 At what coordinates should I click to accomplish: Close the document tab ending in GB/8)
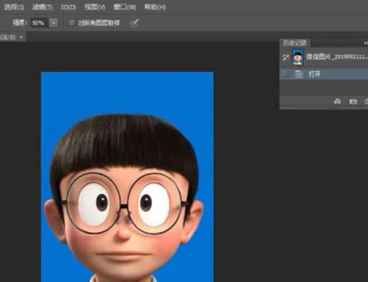tap(21, 37)
